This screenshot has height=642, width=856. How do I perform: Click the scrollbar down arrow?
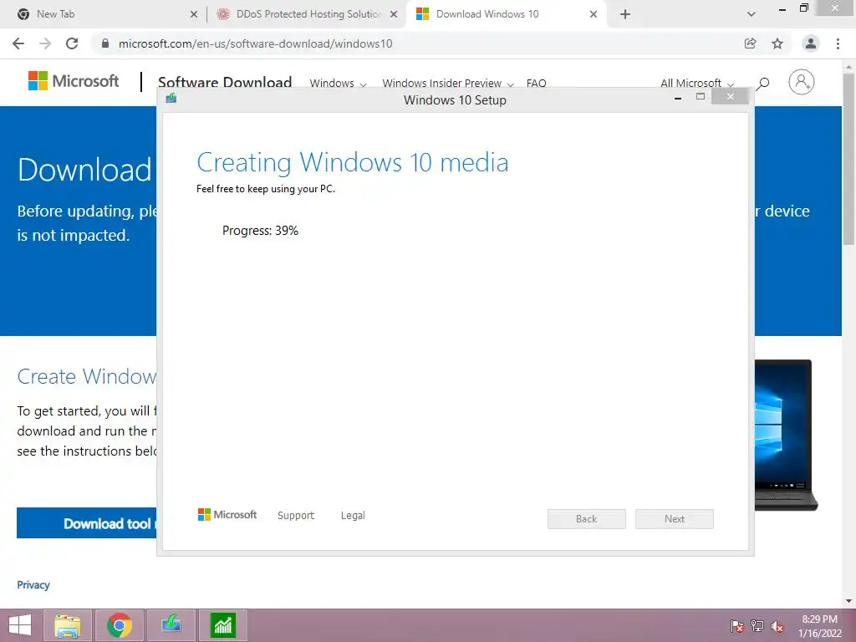[x=849, y=601]
